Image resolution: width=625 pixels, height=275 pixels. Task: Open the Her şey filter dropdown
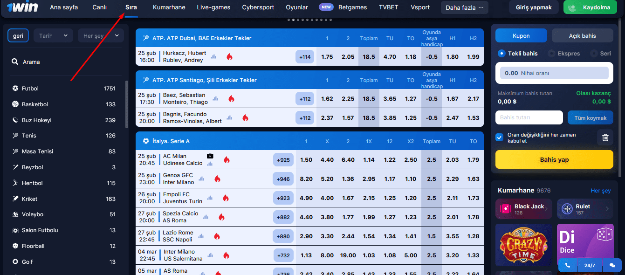(101, 35)
